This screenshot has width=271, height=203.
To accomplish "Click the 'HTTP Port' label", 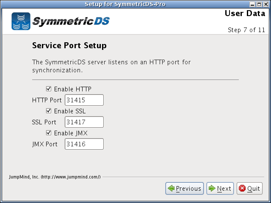I will (47, 100).
